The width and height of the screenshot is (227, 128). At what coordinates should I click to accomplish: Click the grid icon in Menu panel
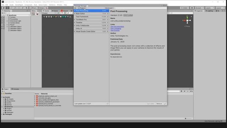click(33, 14)
